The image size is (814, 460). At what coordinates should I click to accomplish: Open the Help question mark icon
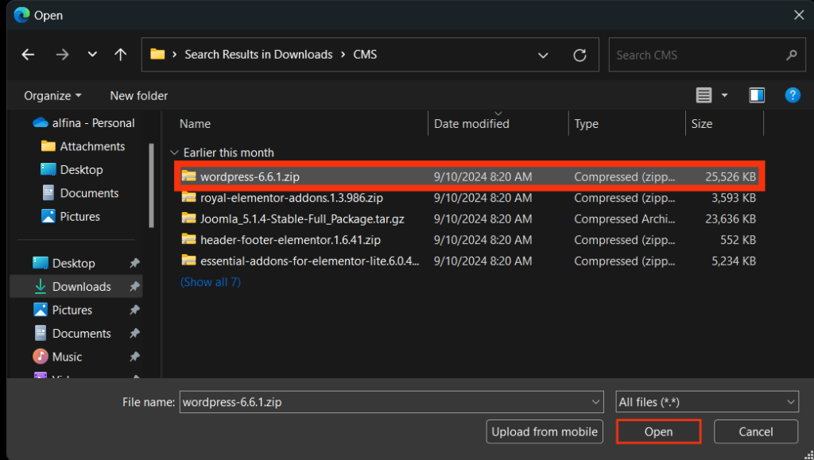[792, 95]
